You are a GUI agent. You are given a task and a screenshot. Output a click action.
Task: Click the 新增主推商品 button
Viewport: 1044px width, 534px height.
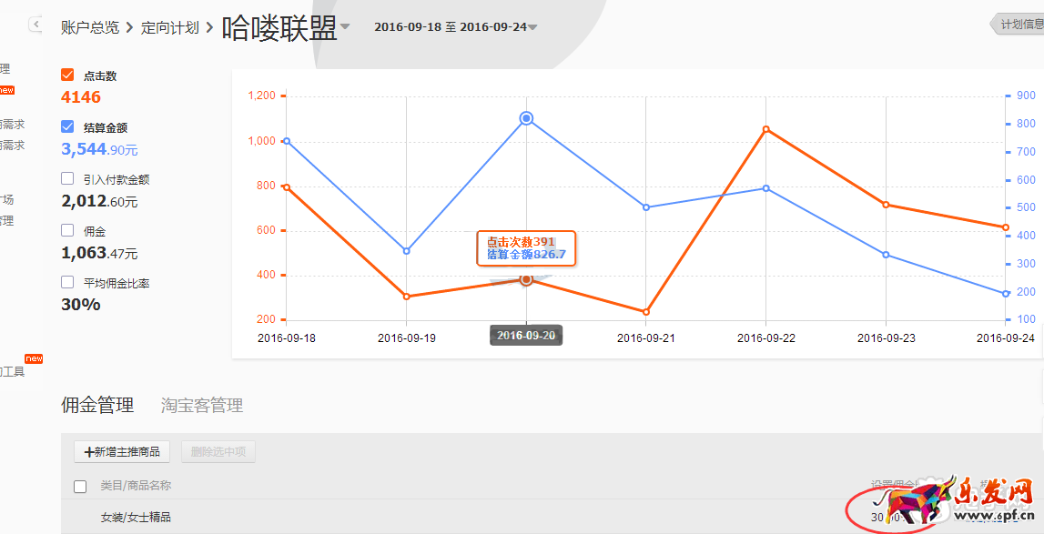[x=122, y=451]
